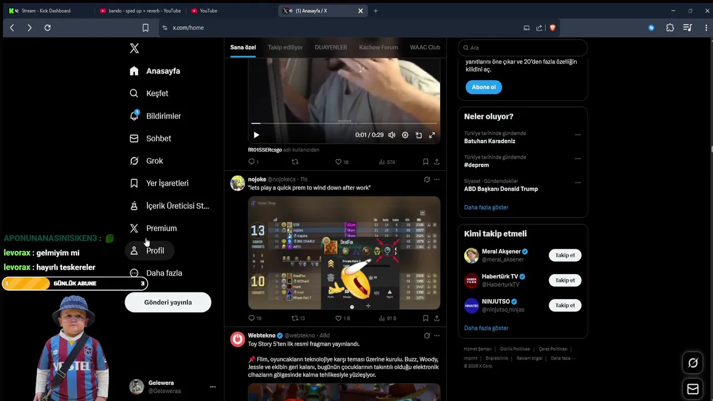Click the Ara search field
713x401 pixels.
[522, 48]
